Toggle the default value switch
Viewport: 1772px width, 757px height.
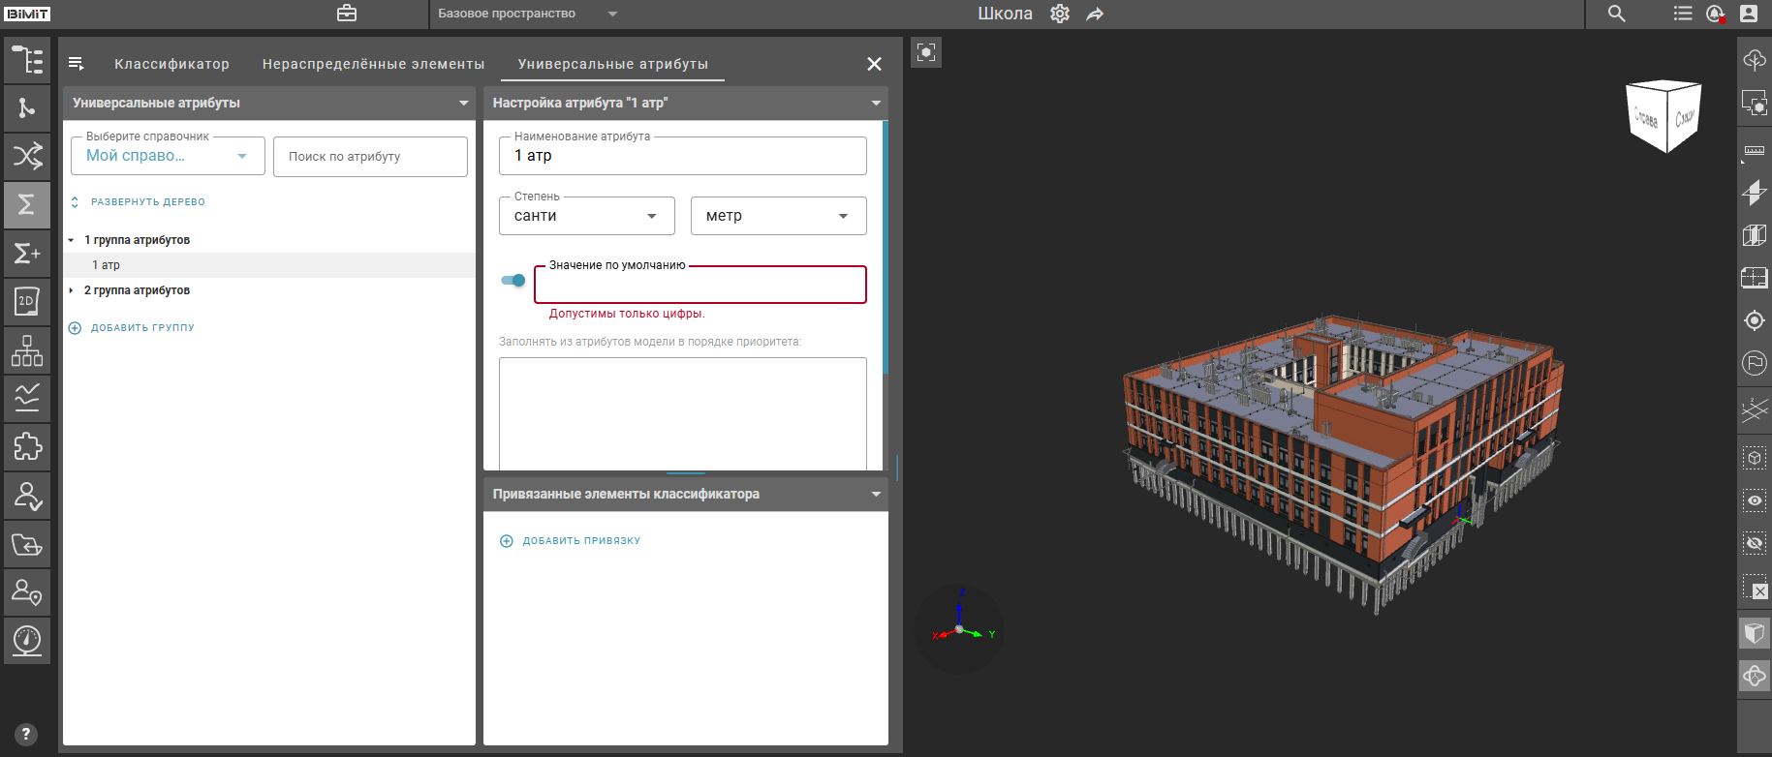513,281
